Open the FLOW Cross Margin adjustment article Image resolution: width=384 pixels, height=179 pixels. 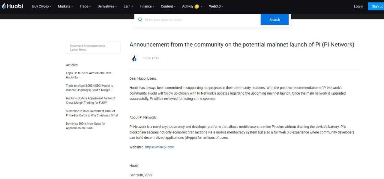point(91,100)
